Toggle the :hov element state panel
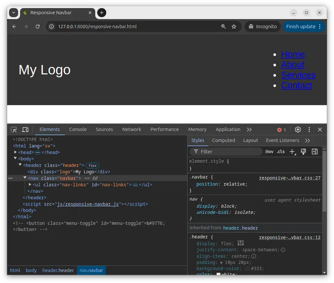This screenshot has width=334, height=283. click(x=269, y=152)
